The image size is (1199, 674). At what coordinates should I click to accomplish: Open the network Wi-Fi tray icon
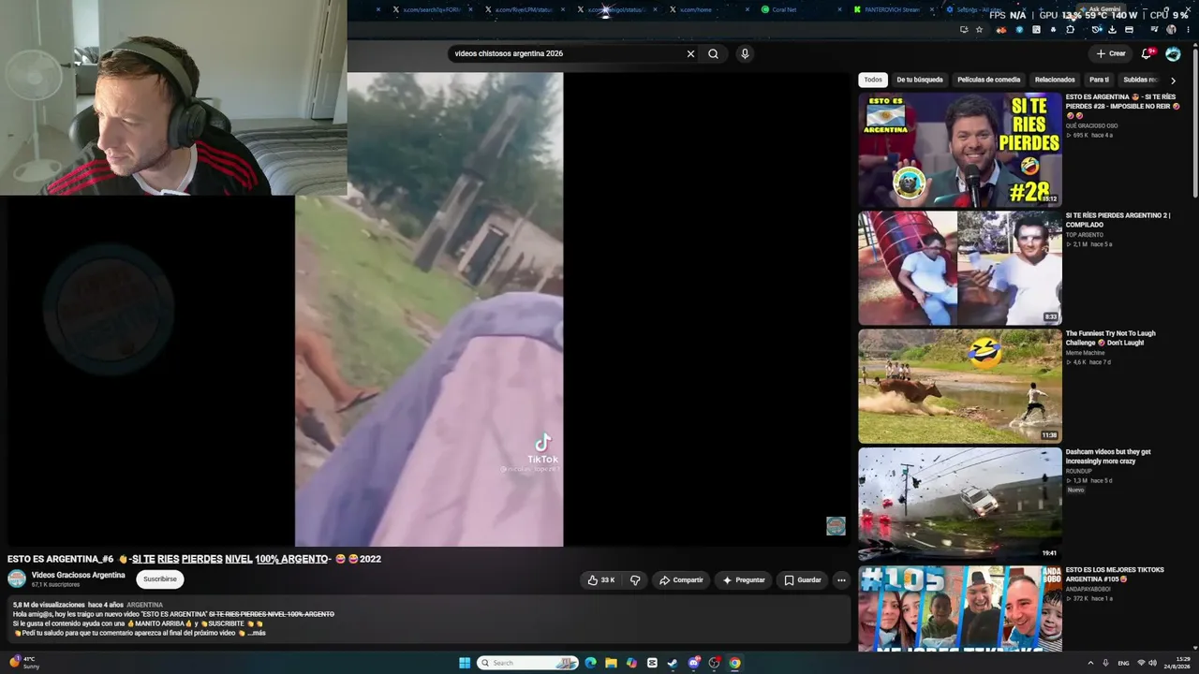[1141, 663]
